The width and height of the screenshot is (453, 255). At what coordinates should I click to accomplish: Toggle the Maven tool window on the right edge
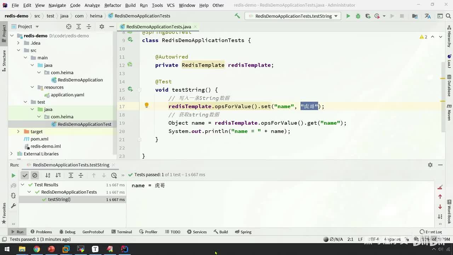click(449, 112)
